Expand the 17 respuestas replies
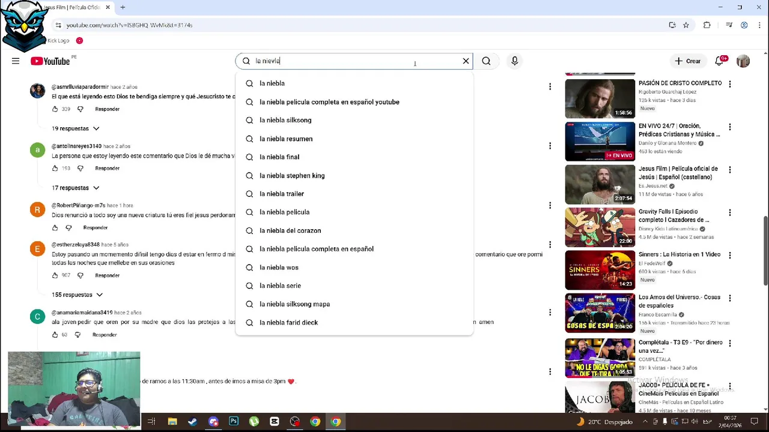 (x=75, y=188)
